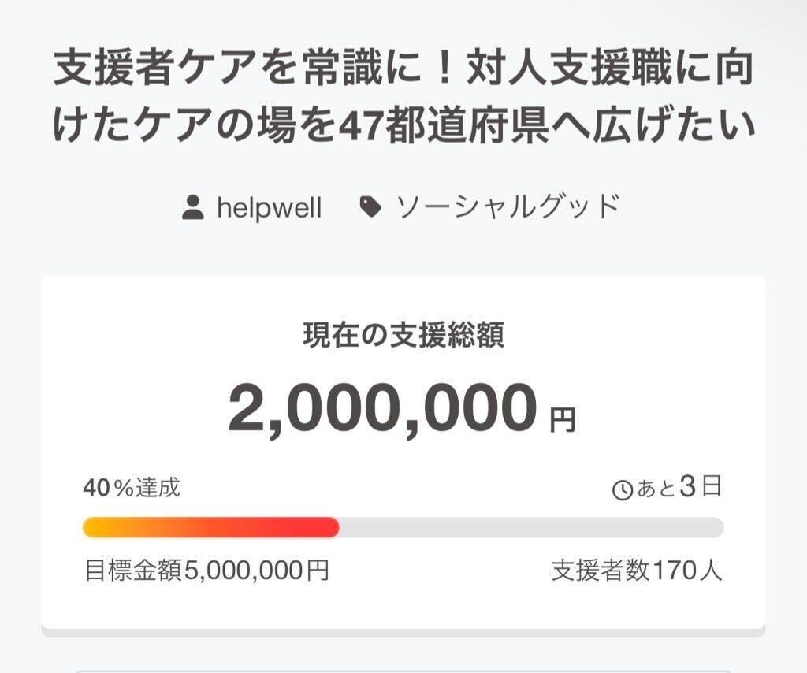Click the 5,000,000円 goal amount figure
The height and width of the screenshot is (673, 807).
[x=256, y=570]
